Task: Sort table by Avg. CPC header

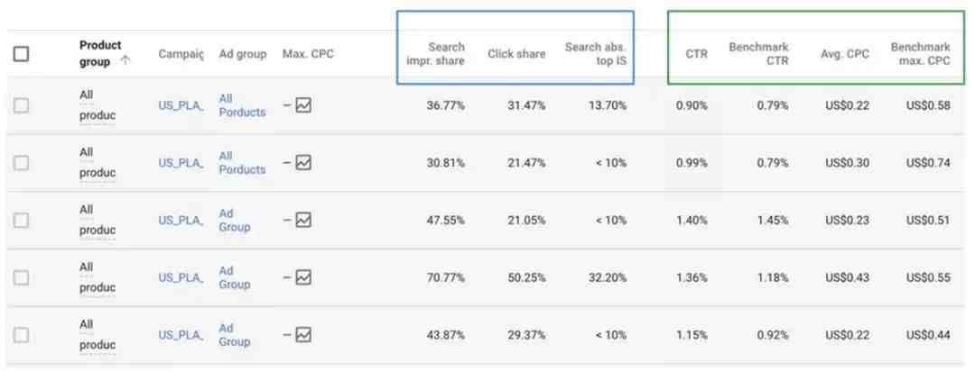Action: point(844,54)
